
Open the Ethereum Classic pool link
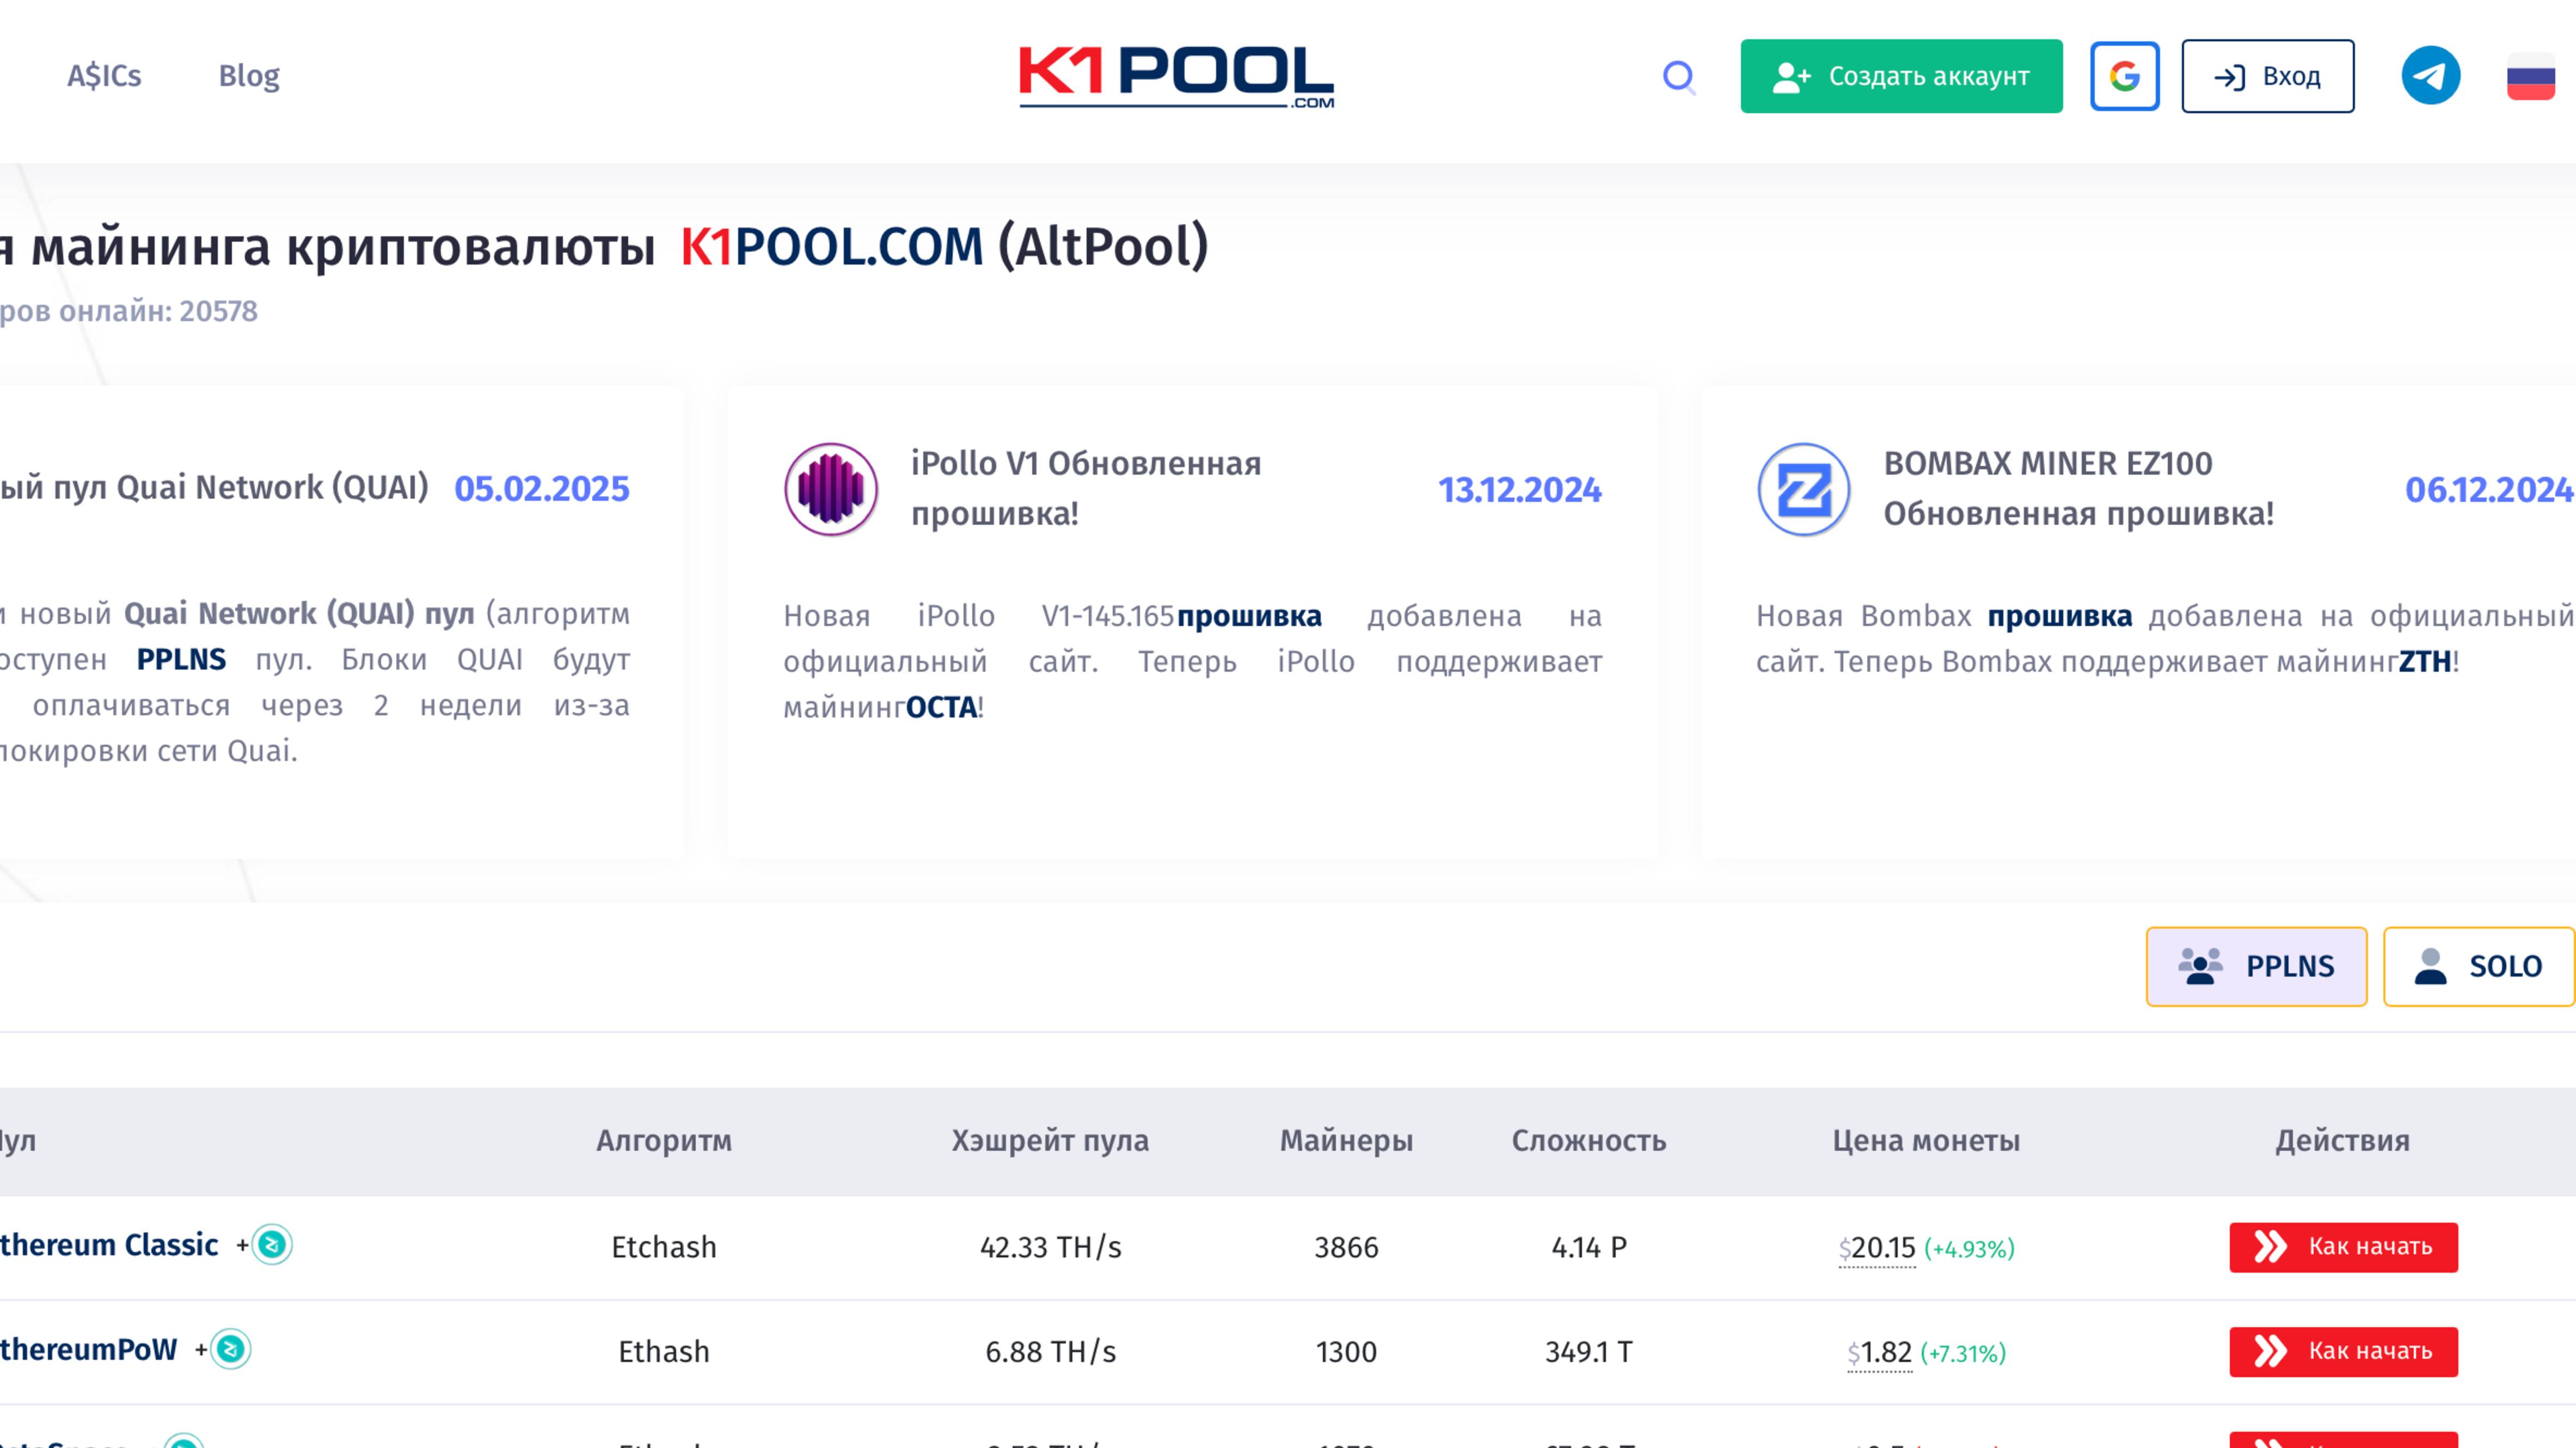tap(109, 1245)
